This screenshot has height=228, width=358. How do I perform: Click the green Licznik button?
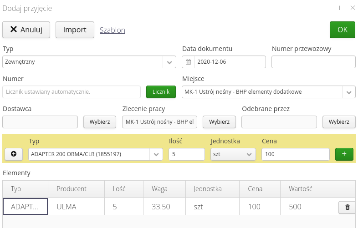tap(161, 92)
